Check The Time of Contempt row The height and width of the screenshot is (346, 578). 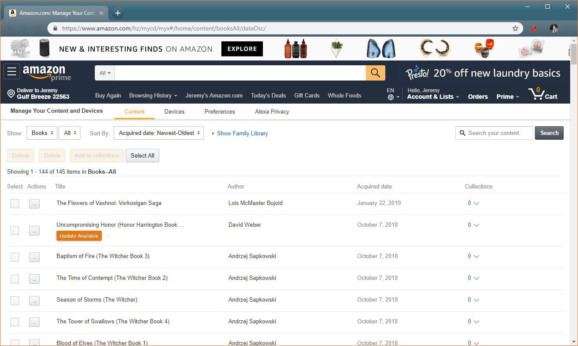(x=15, y=279)
